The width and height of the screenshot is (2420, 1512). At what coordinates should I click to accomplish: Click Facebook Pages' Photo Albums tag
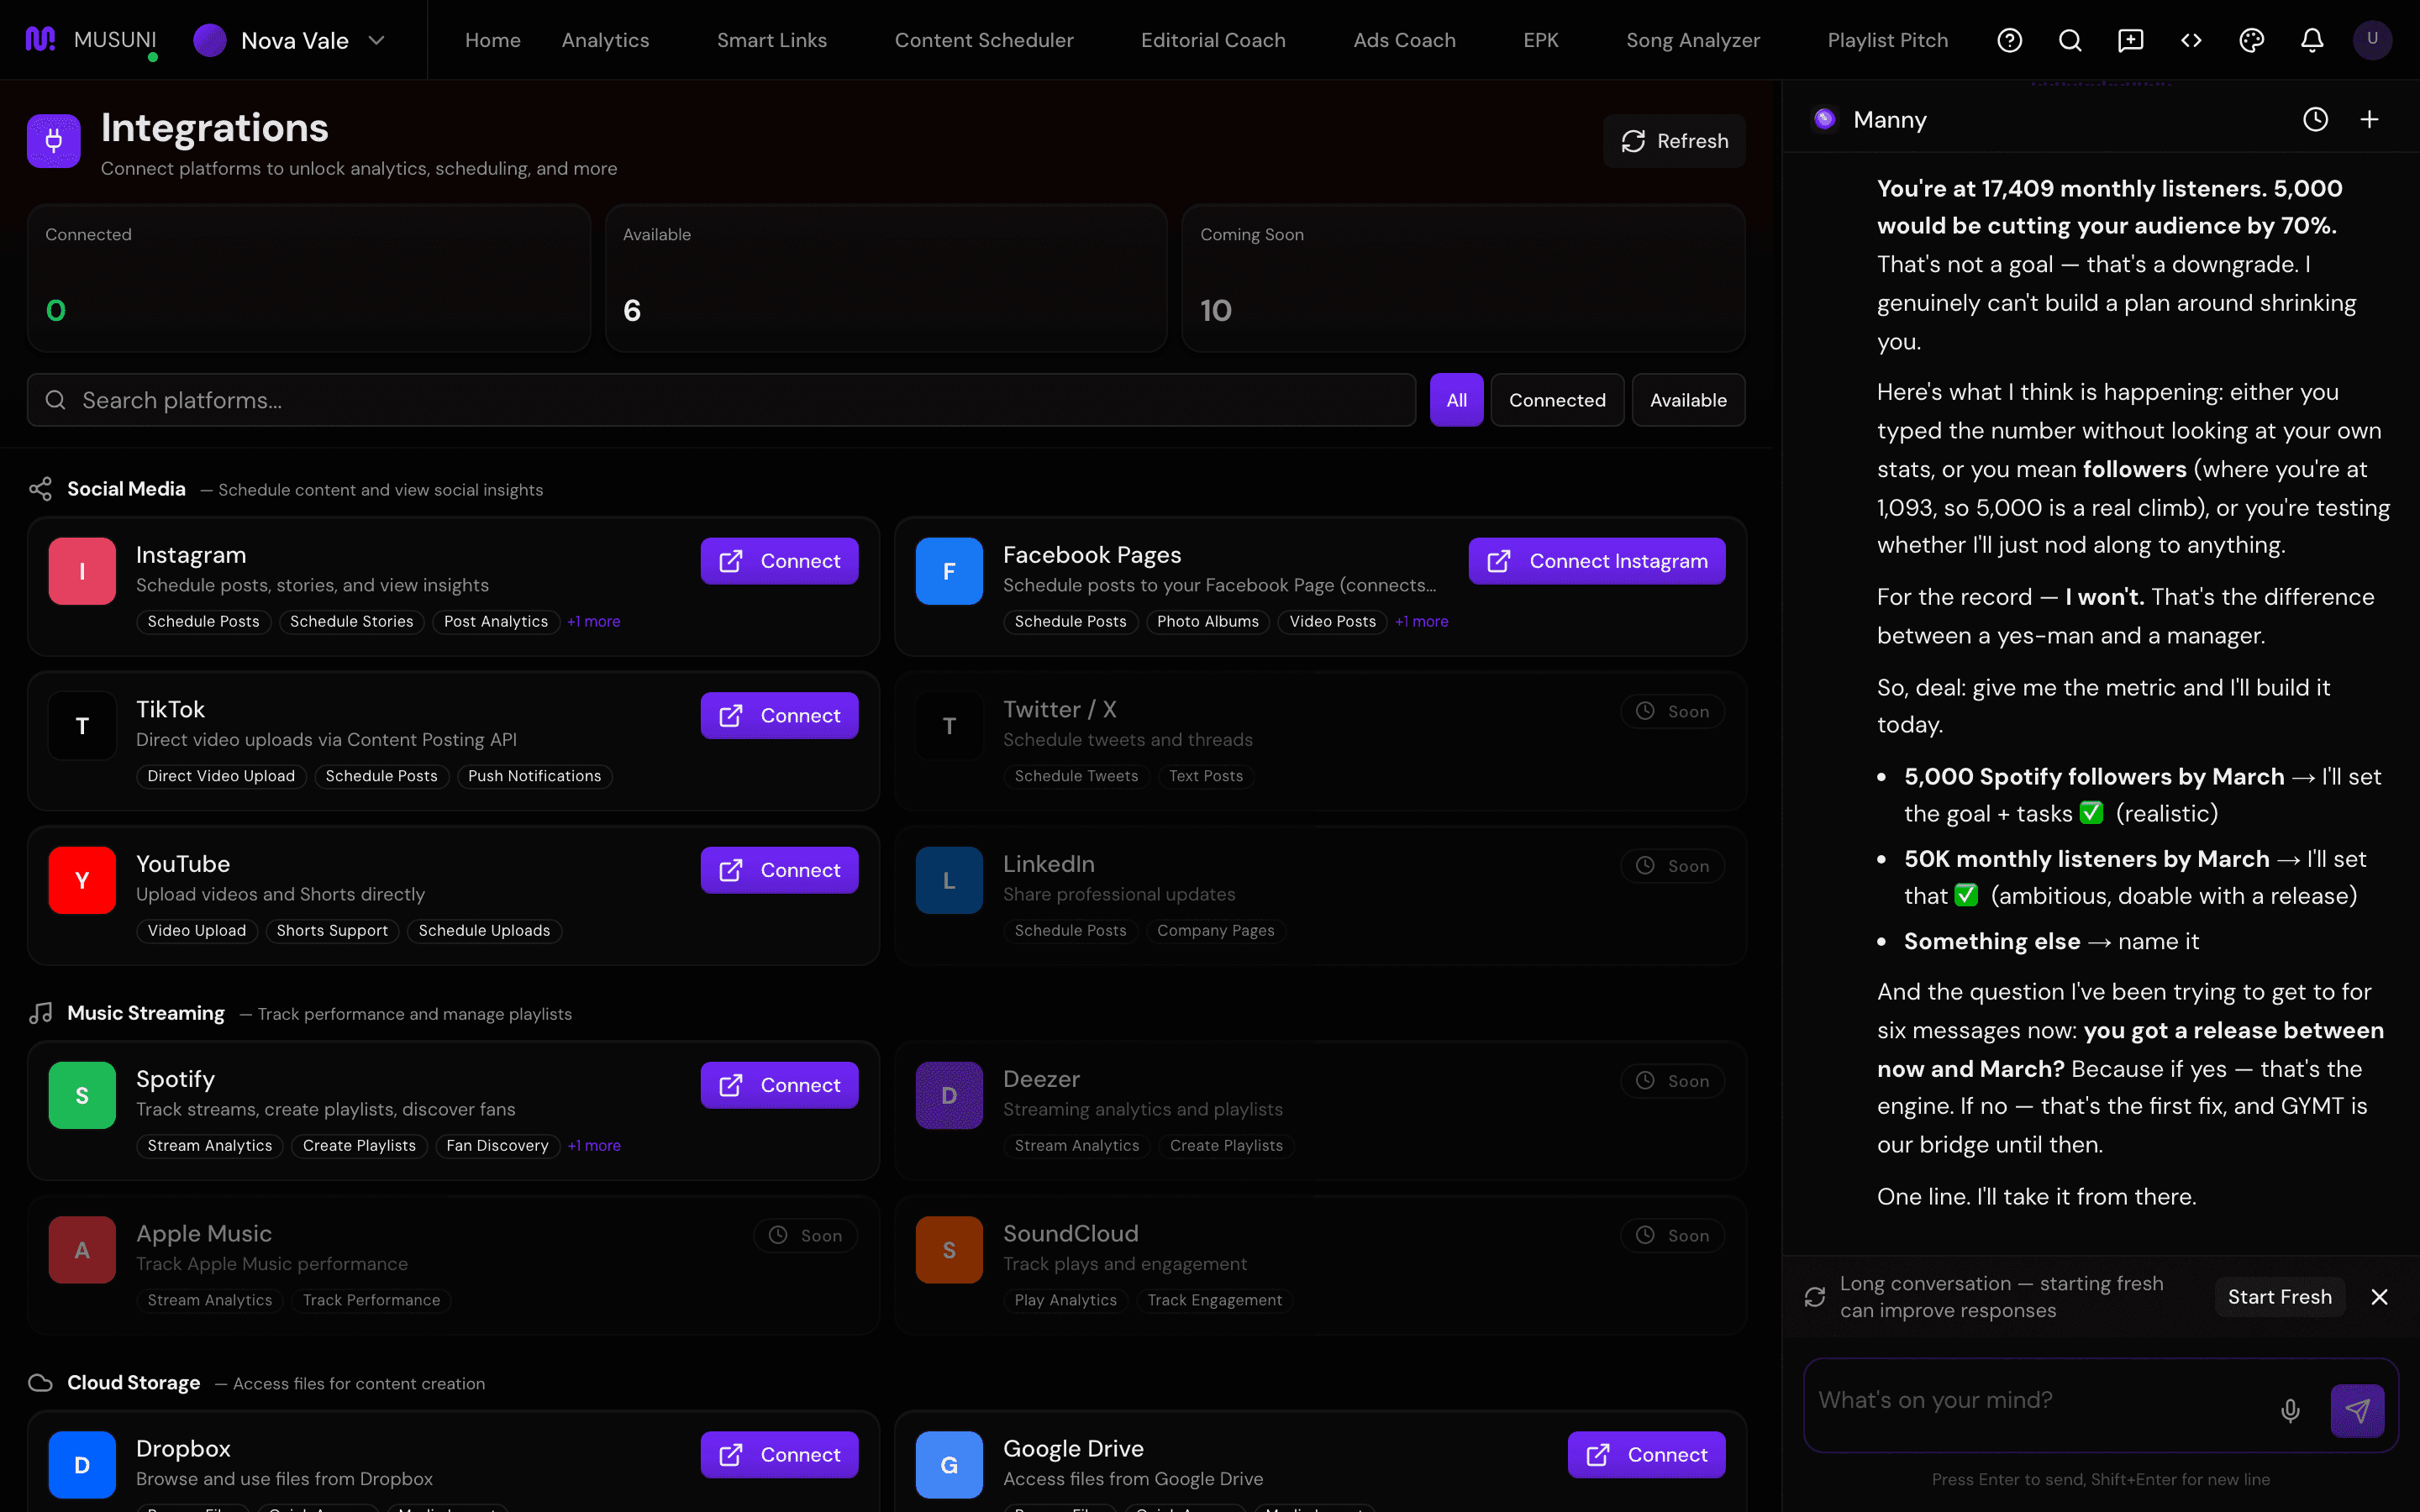click(x=1208, y=621)
